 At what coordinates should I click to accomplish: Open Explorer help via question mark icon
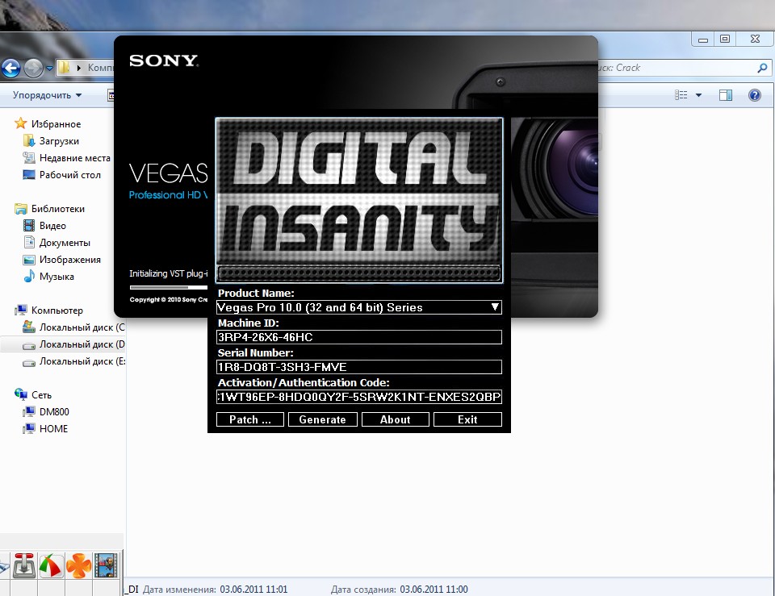(x=755, y=95)
